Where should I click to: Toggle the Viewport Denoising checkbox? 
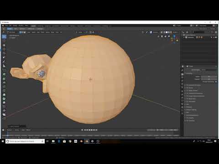click(216, 82)
